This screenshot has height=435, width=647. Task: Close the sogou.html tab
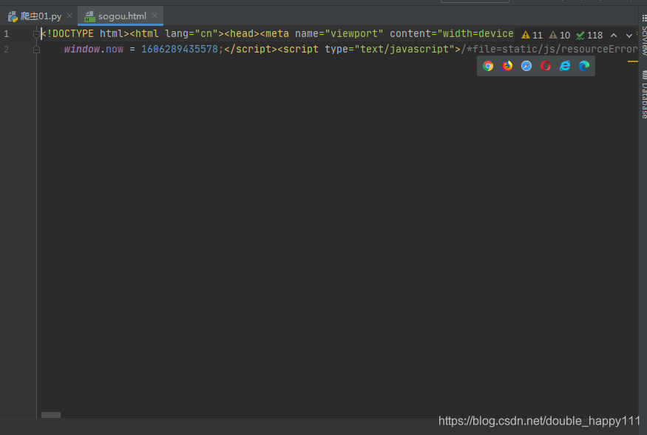tap(155, 16)
